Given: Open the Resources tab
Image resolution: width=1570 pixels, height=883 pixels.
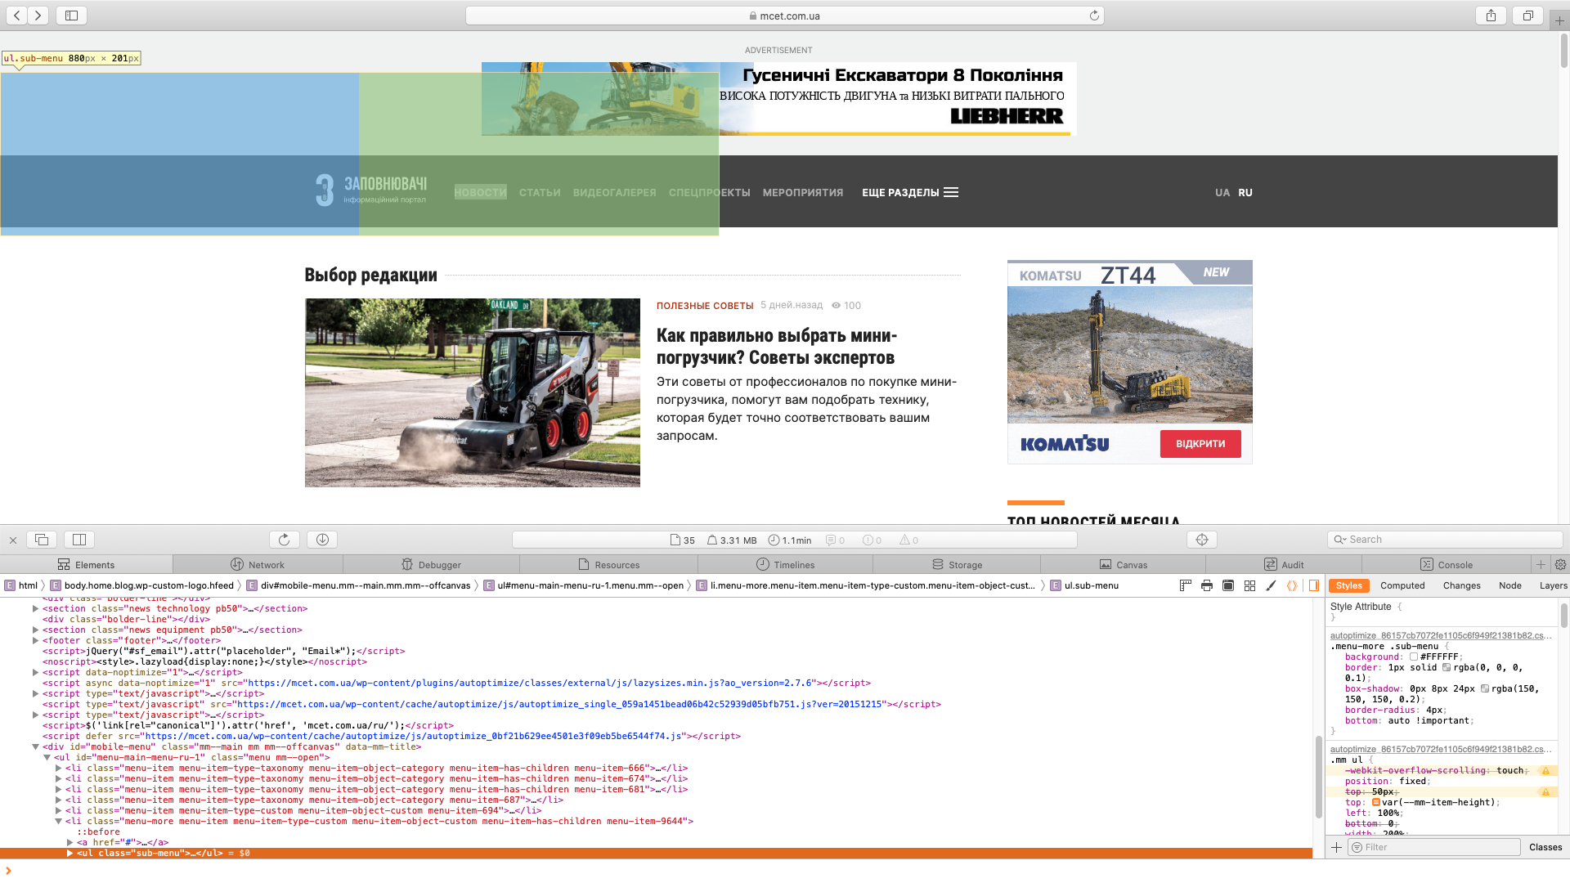Looking at the screenshot, I should [x=608, y=564].
